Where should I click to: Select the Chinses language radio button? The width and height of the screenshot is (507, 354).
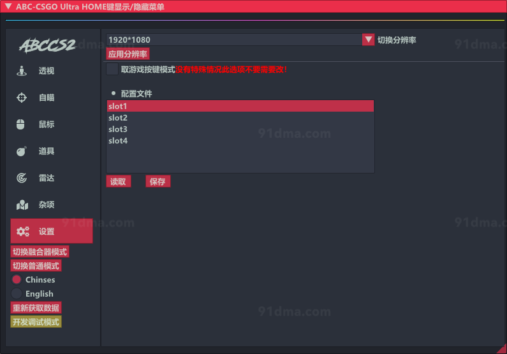pyautogui.click(x=17, y=279)
